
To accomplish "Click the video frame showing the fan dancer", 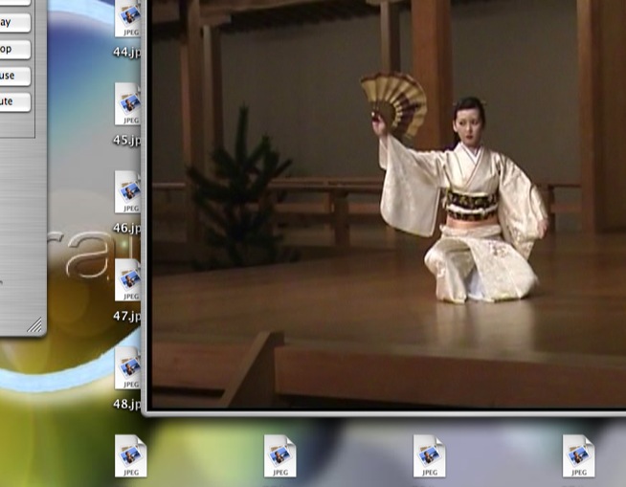I will [389, 204].
